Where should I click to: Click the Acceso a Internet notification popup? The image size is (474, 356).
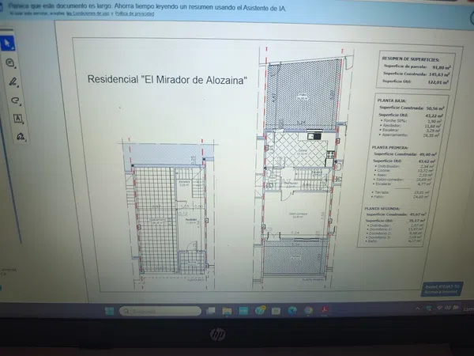coord(442,289)
